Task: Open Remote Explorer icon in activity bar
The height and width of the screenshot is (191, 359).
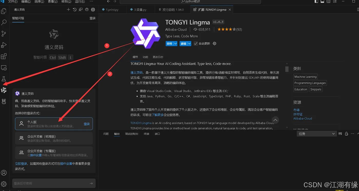Action: (4, 68)
